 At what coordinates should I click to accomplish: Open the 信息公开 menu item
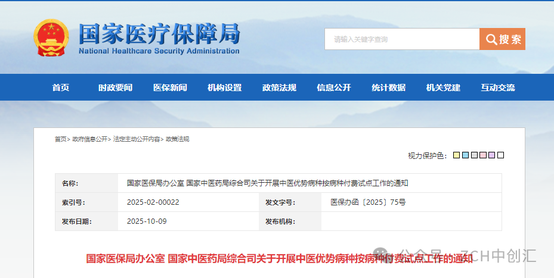point(334,88)
